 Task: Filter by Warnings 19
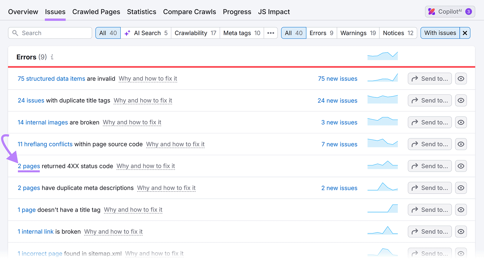point(358,33)
